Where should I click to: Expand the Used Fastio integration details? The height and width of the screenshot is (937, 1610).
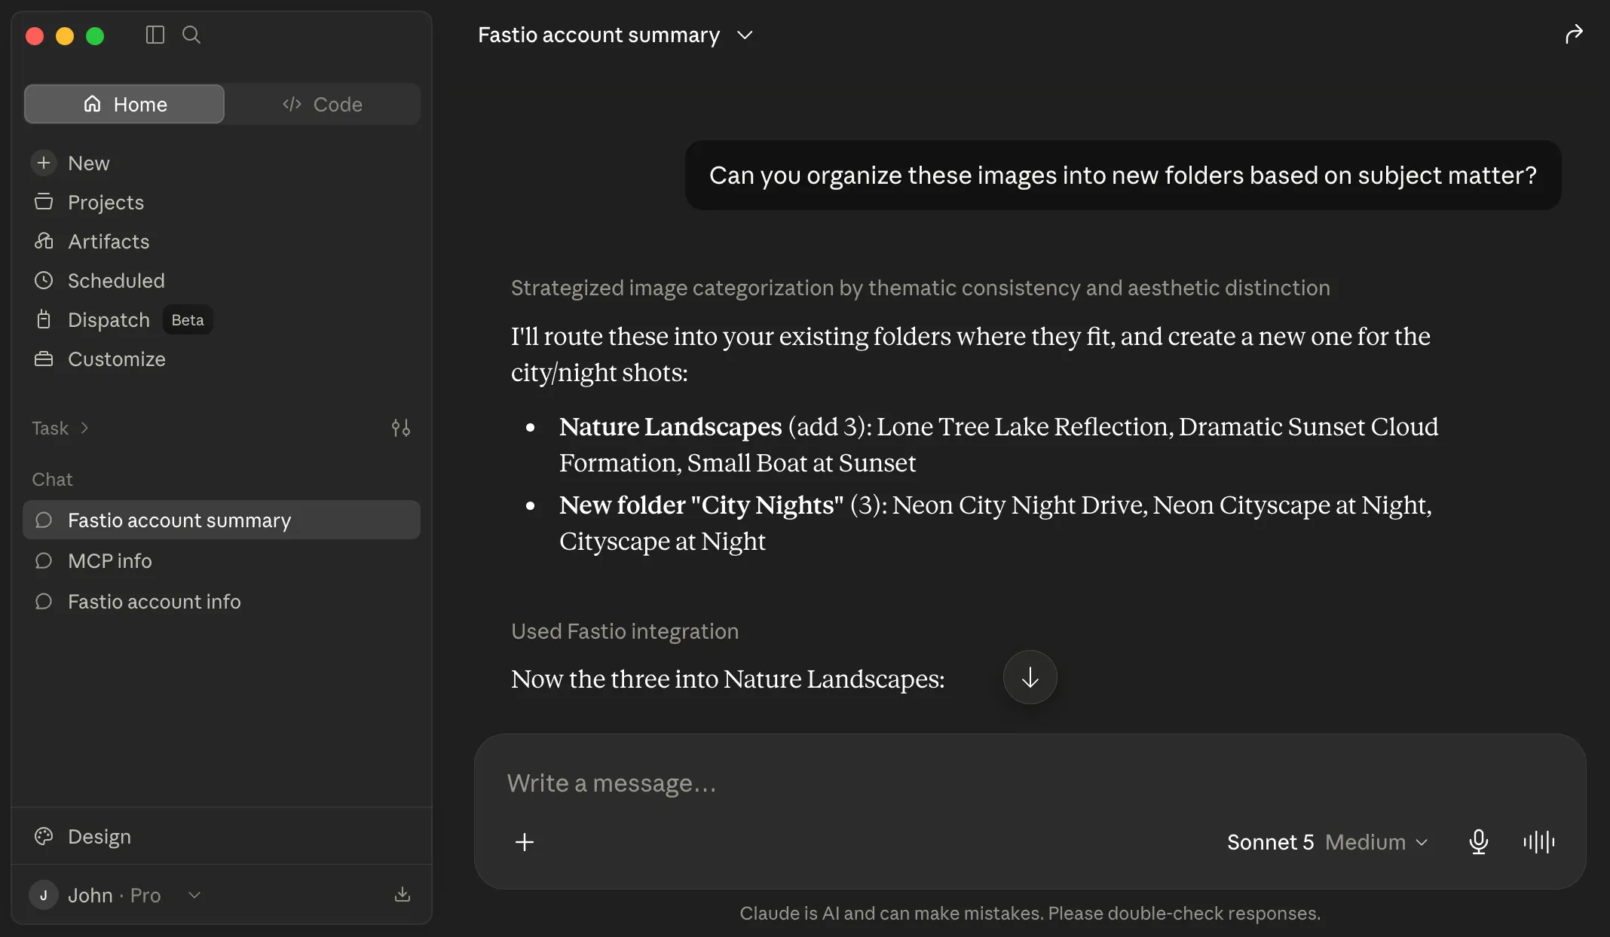tap(625, 631)
